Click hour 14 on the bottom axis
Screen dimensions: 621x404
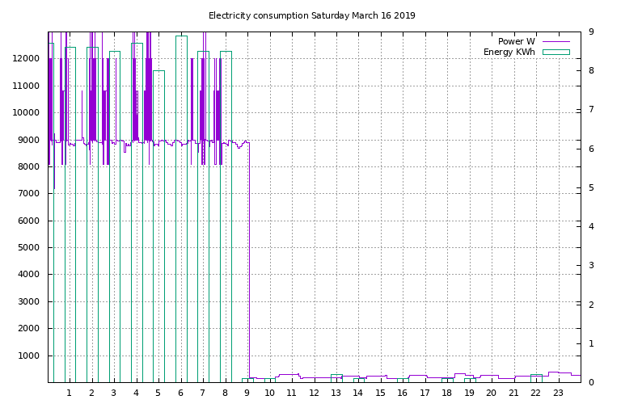tap(358, 393)
